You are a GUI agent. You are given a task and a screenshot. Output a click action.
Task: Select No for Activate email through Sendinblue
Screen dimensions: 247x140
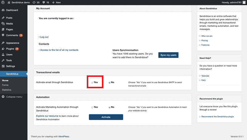point(109,82)
